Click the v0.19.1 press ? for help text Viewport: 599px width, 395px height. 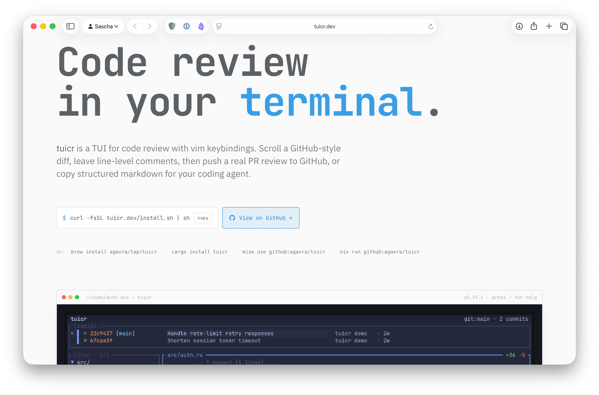(500, 297)
